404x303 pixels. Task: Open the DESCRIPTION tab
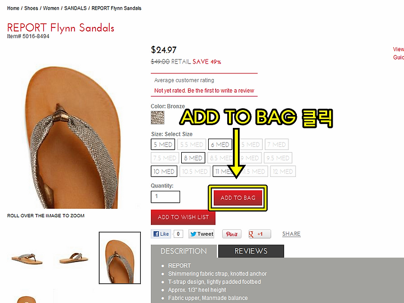(x=183, y=251)
